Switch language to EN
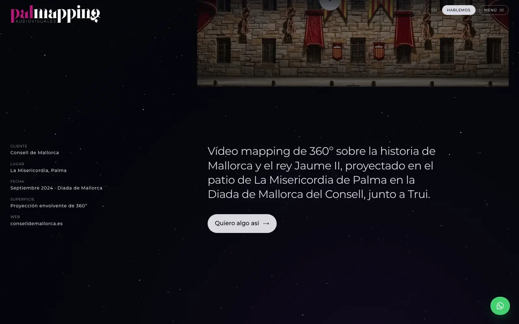The height and width of the screenshot is (324, 519). (x=434, y=10)
